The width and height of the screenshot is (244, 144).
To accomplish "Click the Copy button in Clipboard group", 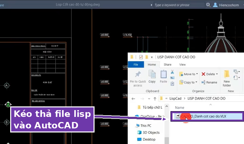I will point(152,77).
